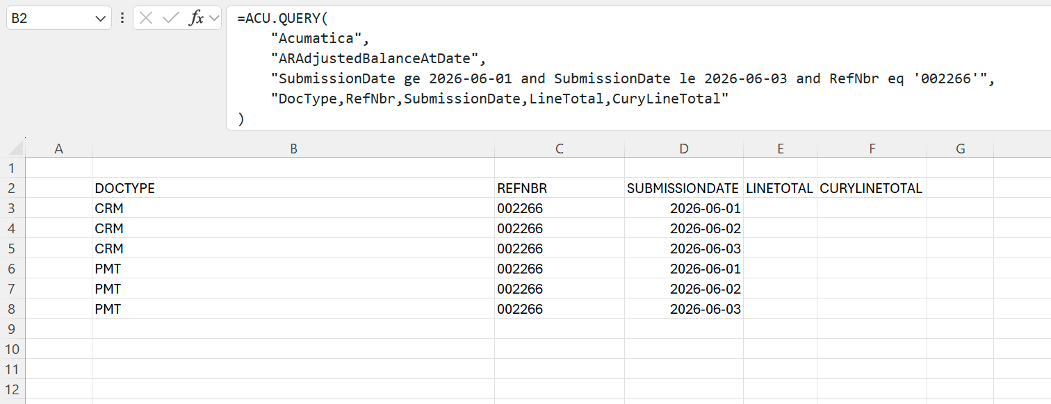Select the CURYLINETOTAL header cell
1051x404 pixels.
(x=872, y=188)
